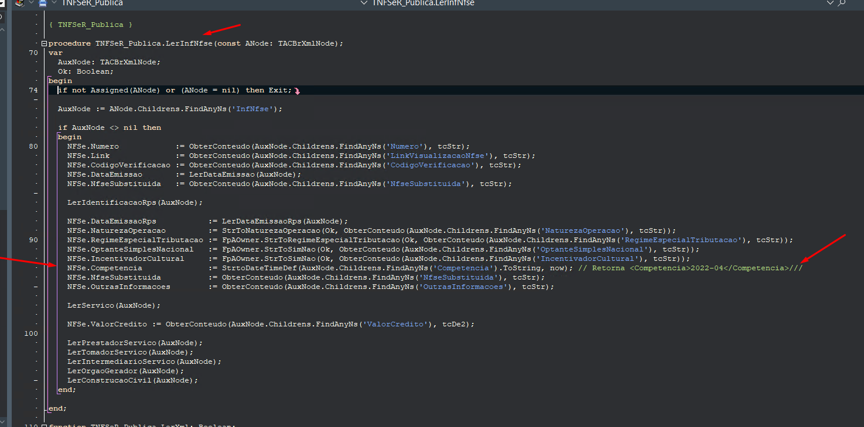Click 'NFSe.OptanteSimplesNacional' identifier
The width and height of the screenshot is (864, 427).
[130, 249]
